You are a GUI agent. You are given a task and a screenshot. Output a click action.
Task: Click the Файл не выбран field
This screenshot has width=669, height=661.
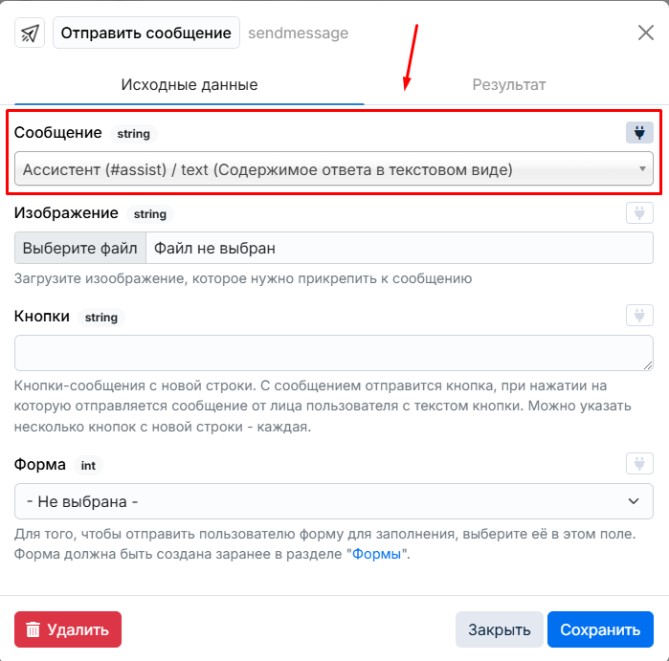coord(399,248)
